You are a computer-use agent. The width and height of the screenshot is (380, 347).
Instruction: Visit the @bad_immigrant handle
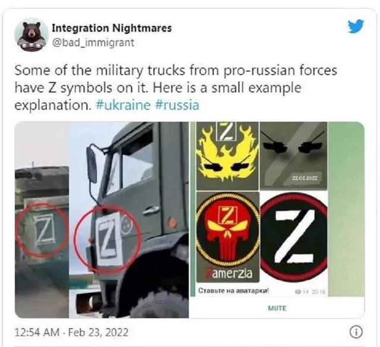[93, 43]
